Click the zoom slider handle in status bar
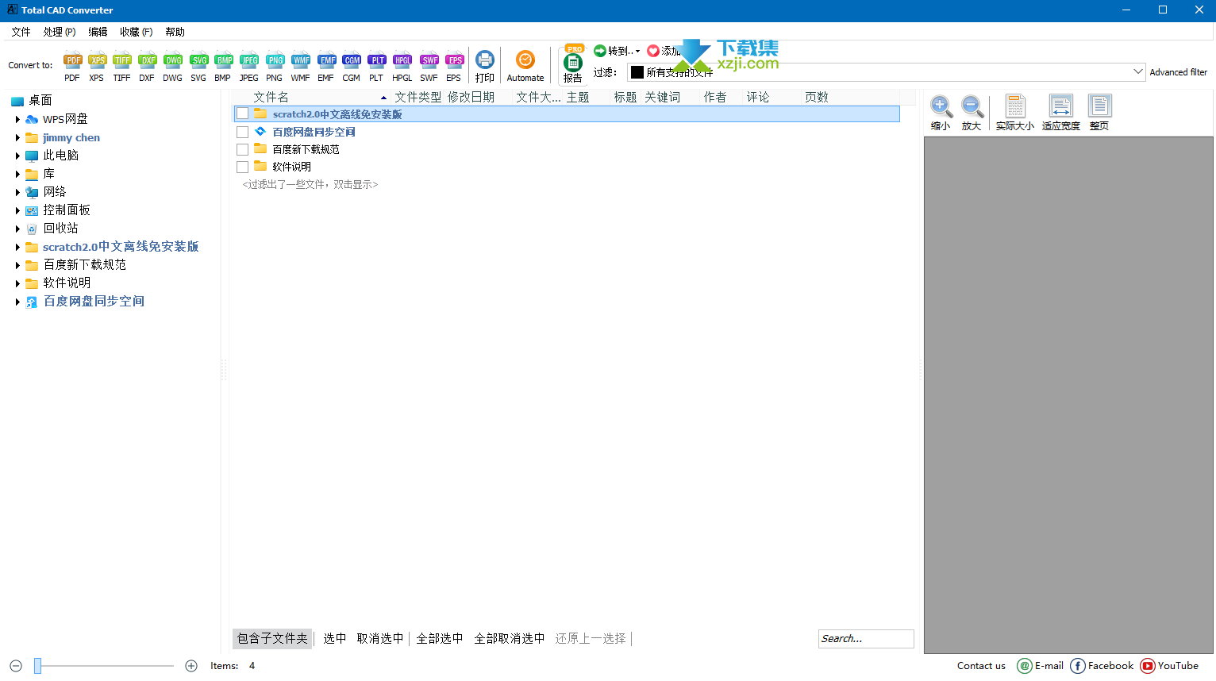Screen dimensions: 1216x681 [x=37, y=666]
